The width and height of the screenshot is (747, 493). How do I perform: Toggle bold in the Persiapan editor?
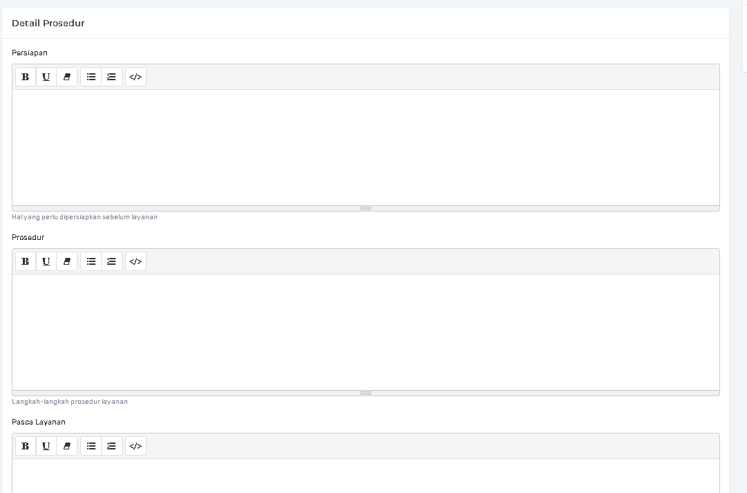point(26,77)
